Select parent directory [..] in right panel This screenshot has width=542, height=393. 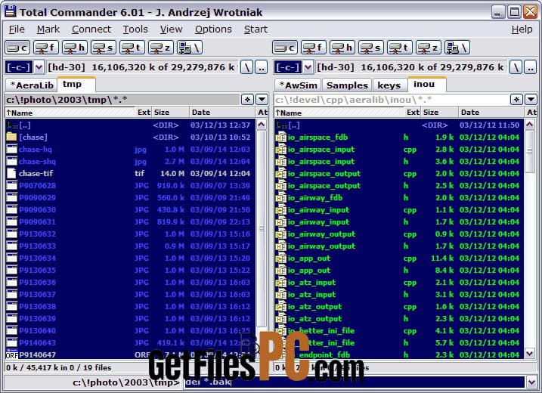pyautogui.click(x=399, y=125)
